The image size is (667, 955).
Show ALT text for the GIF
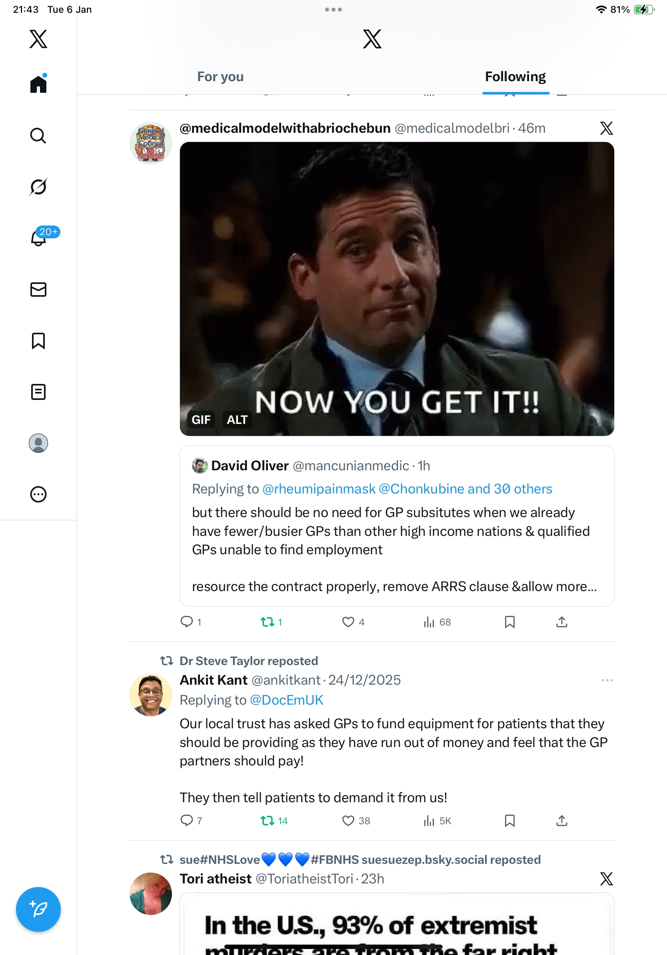237,420
